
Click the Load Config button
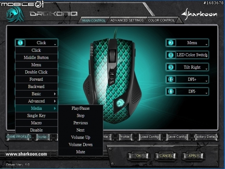[x=149, y=137]
